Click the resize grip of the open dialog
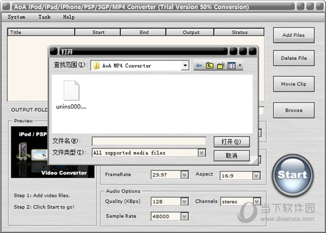326x233 pixels. point(255,161)
